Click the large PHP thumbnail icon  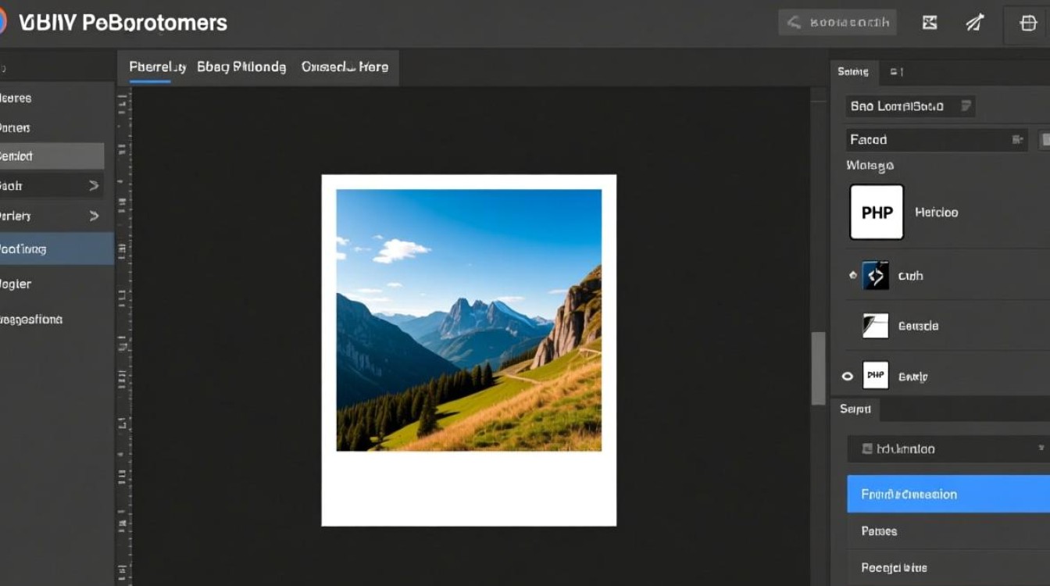tap(877, 212)
